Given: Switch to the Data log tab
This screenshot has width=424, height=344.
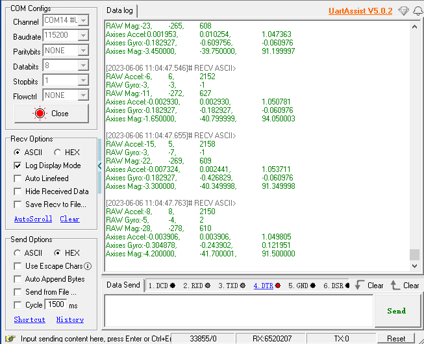Looking at the screenshot, I should (119, 10).
